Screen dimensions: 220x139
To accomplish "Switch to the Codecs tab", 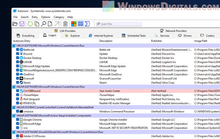I will (x=207, y=36).
